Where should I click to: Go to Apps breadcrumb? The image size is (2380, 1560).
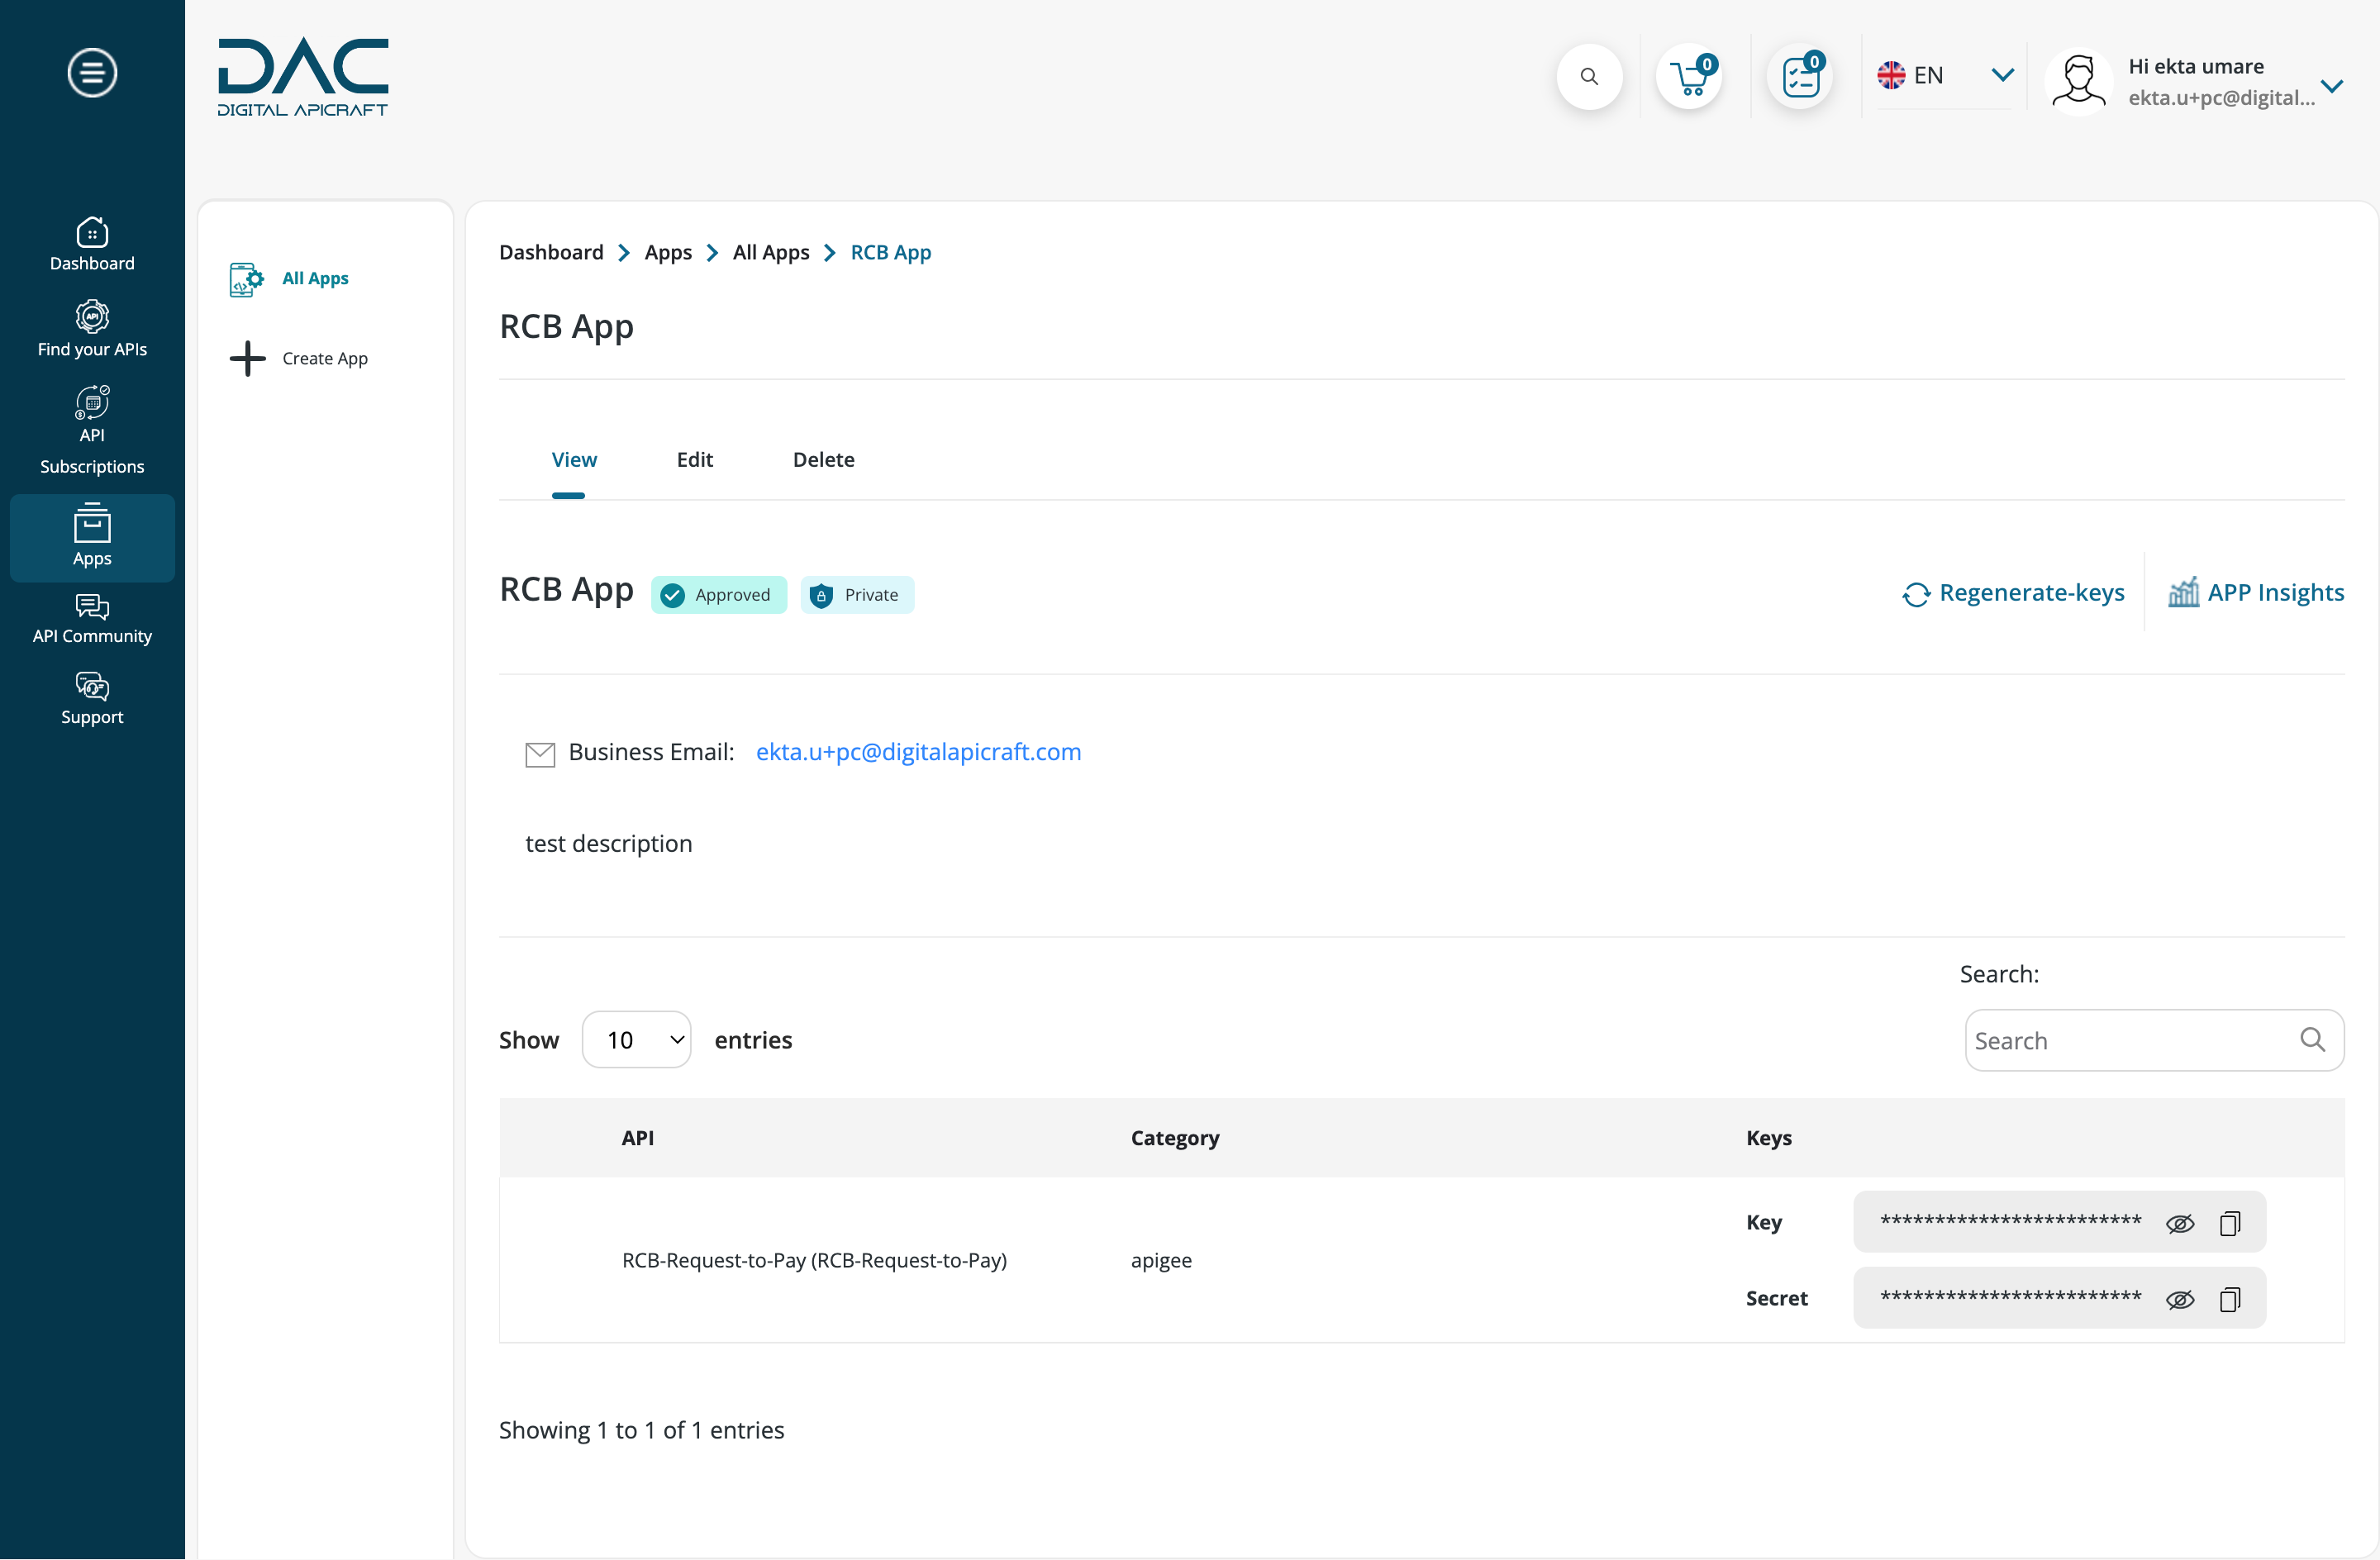tap(668, 252)
